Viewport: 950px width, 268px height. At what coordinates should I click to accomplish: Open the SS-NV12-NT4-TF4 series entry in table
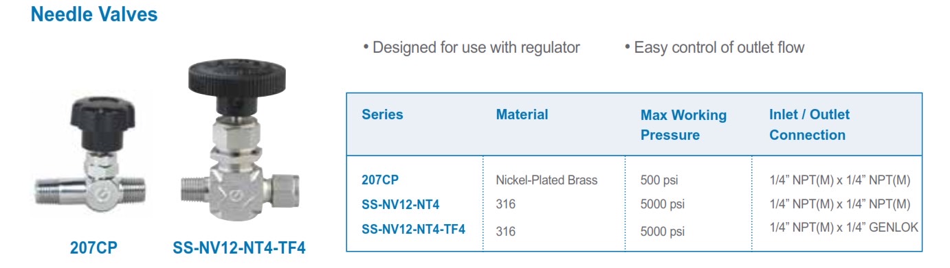413,229
